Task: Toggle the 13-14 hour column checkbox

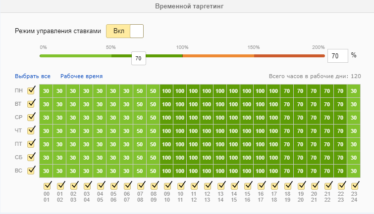Action: coord(221,185)
